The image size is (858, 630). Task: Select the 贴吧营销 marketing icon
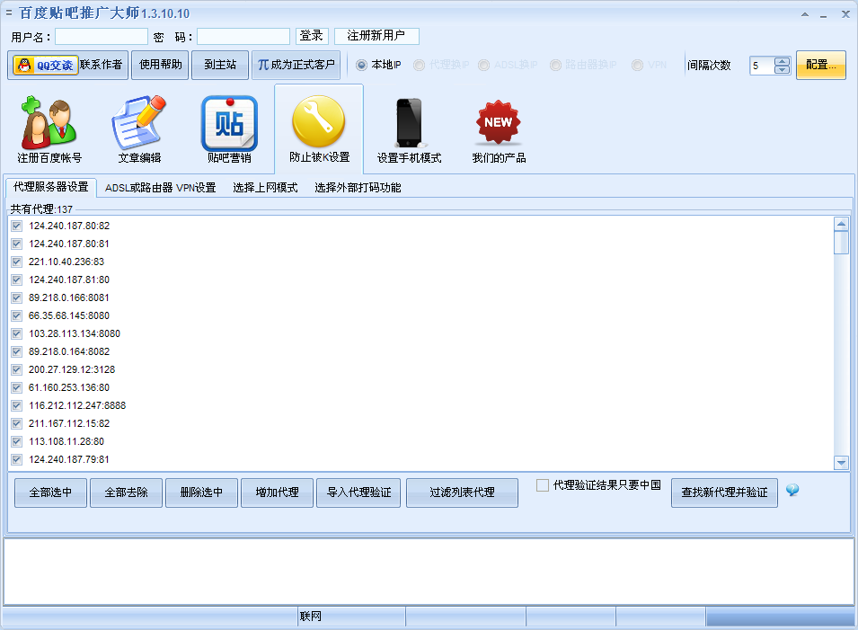point(229,124)
